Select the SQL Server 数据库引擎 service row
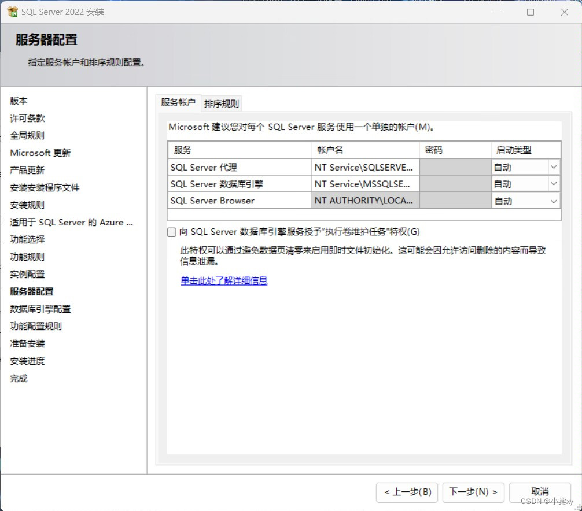 tap(240, 184)
